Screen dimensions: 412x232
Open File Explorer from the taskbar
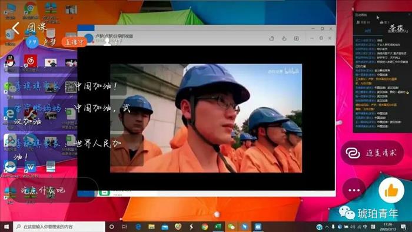pos(152,227)
